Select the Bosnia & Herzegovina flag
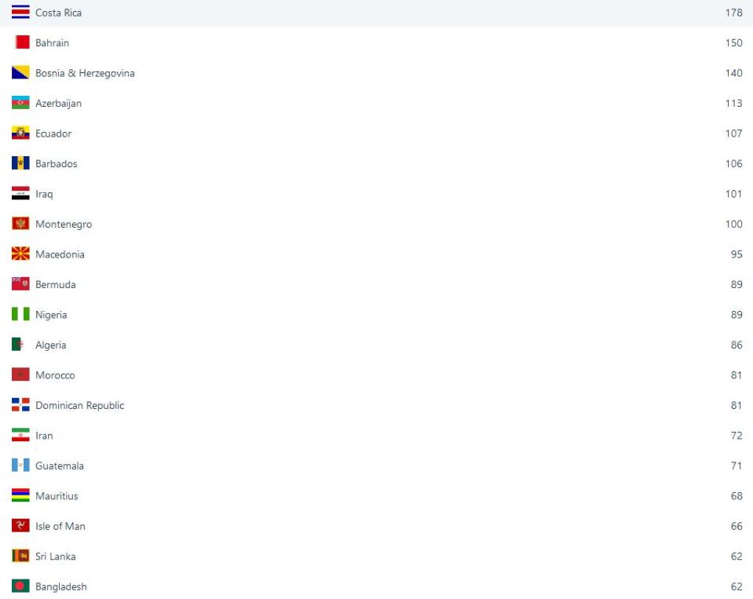 pos(20,73)
